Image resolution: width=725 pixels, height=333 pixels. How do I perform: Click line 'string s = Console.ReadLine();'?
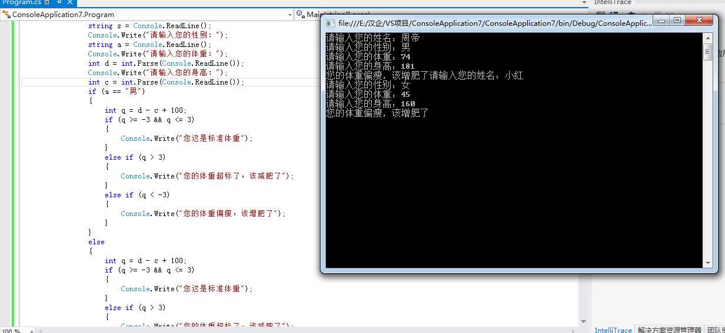tap(149, 26)
